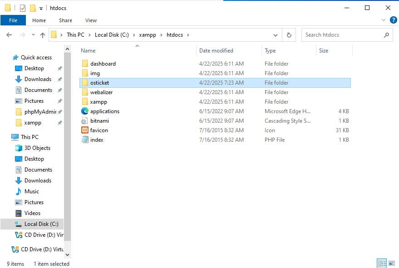The image size is (399, 268).
Task: Select the osticket folder icon
Action: click(x=85, y=83)
